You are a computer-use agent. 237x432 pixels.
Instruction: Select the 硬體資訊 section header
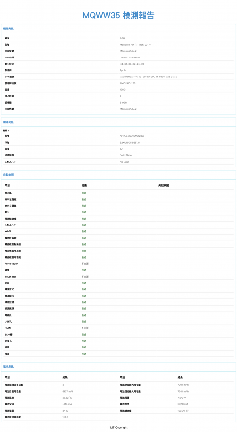(8, 29)
